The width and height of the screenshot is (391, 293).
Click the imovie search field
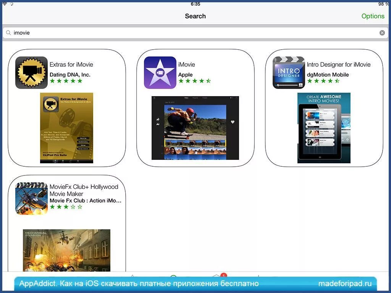(195, 33)
